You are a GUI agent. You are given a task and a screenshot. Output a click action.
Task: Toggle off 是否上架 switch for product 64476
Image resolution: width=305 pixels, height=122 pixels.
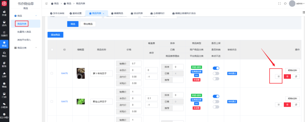coord(216,68)
